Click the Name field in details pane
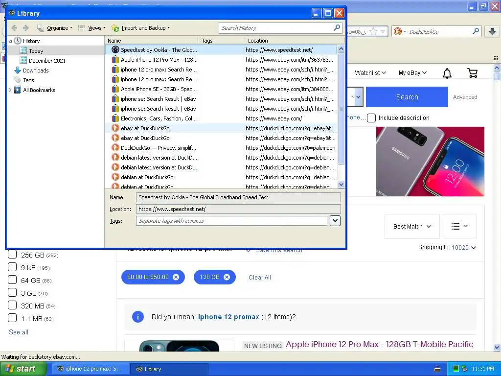Image resolution: width=501 pixels, height=376 pixels. click(238, 197)
